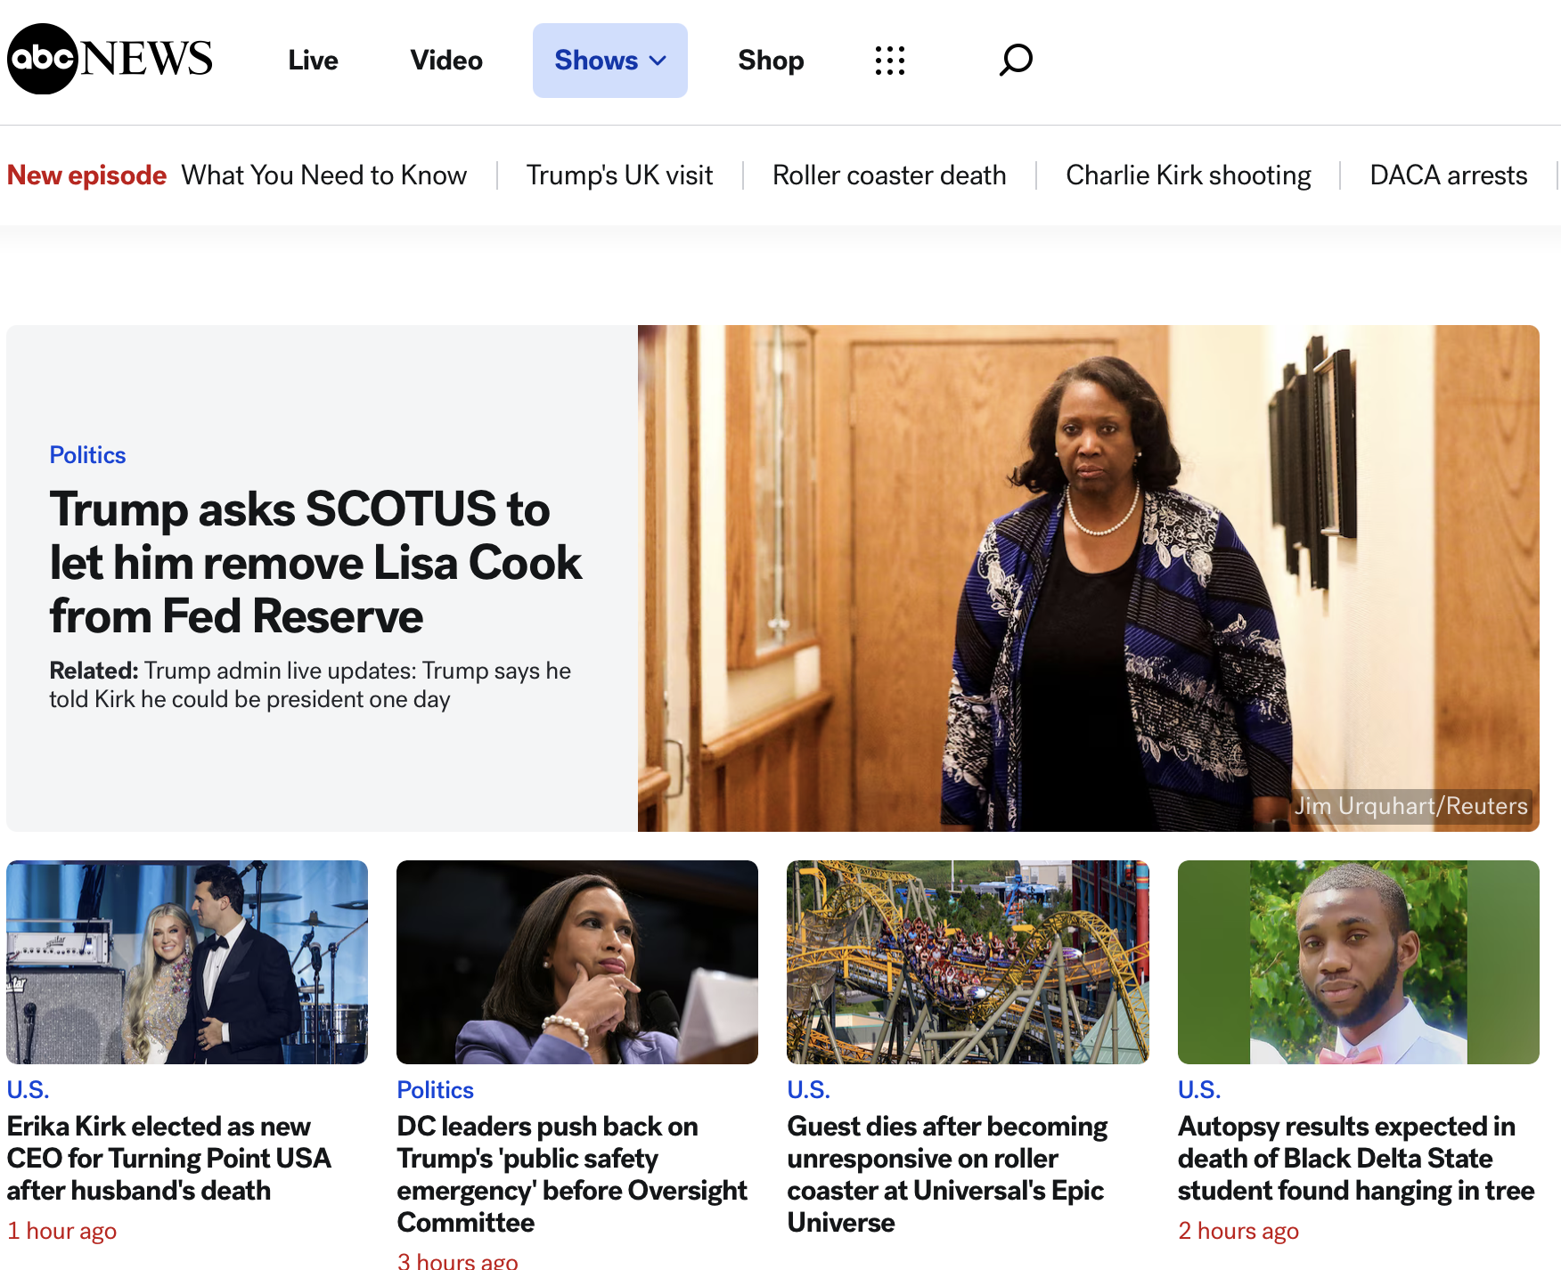The image size is (1561, 1270).
Task: Click the U.S. tag above the autopsy story
Action: (x=1199, y=1090)
